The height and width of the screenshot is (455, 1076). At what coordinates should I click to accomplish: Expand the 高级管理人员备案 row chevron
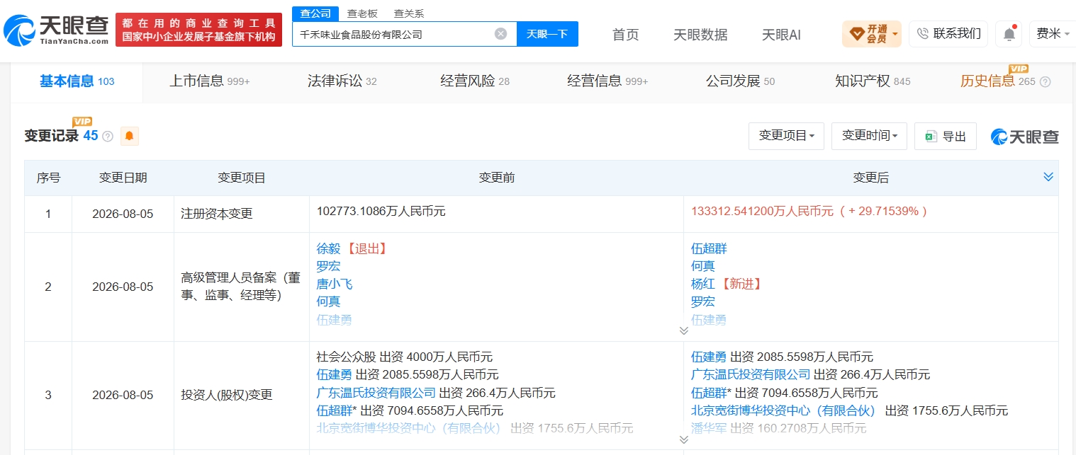pyautogui.click(x=683, y=330)
